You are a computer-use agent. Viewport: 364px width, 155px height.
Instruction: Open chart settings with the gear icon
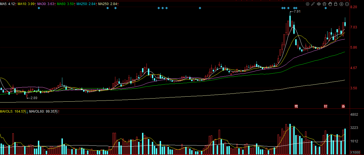click(308, 4)
